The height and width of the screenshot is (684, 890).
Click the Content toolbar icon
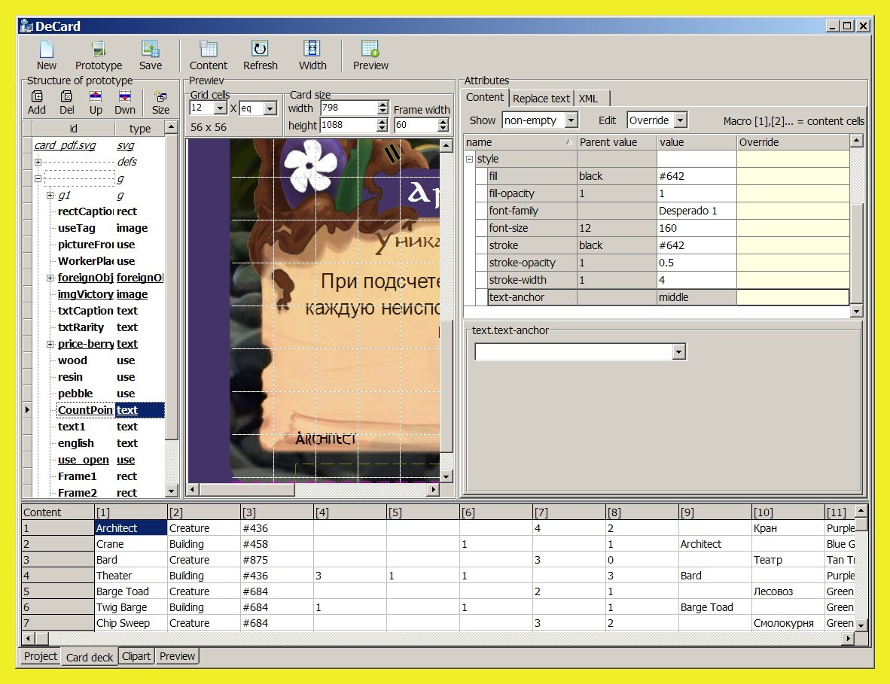click(x=209, y=50)
